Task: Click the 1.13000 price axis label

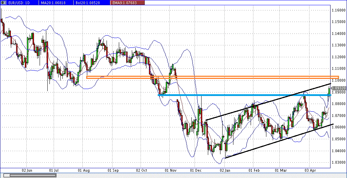Action: [x=338, y=45]
